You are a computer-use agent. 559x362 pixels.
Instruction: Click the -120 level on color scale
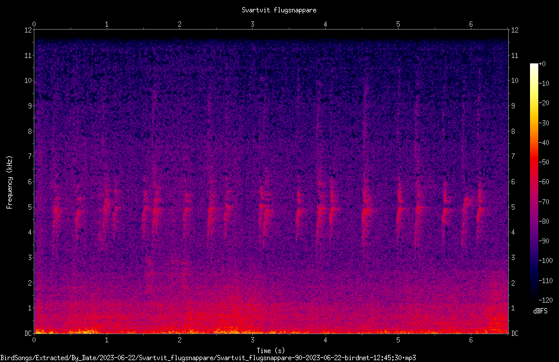point(545,300)
